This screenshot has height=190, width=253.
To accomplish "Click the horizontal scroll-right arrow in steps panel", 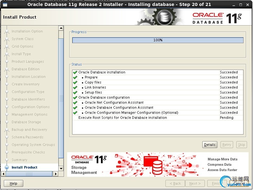I will 56,174.
